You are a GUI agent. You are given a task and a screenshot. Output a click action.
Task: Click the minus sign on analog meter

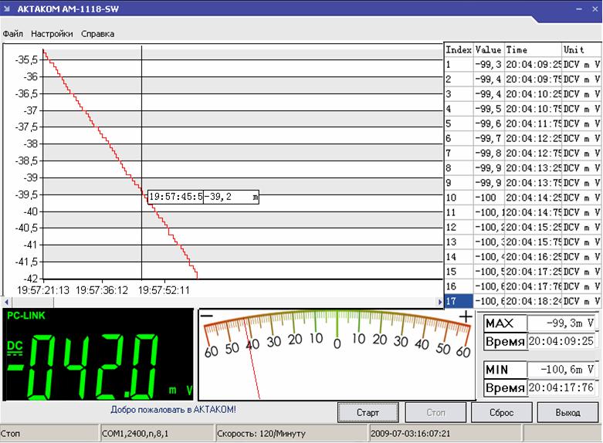(207, 316)
